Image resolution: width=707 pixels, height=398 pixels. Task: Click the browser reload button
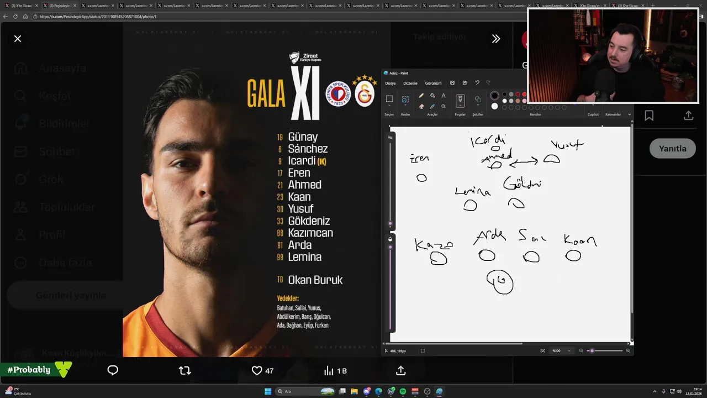point(15,17)
